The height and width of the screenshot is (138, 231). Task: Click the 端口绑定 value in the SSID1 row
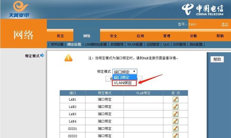[x=105, y=129]
